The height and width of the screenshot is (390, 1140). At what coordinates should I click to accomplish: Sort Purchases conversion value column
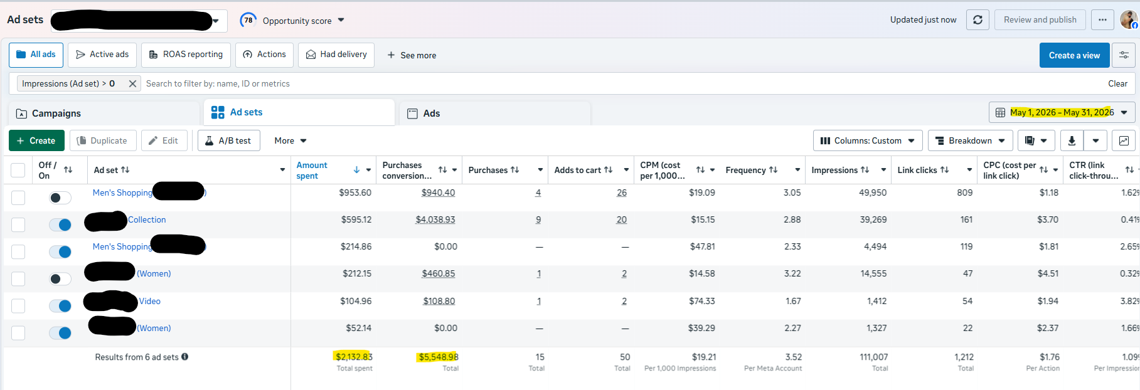pos(442,170)
